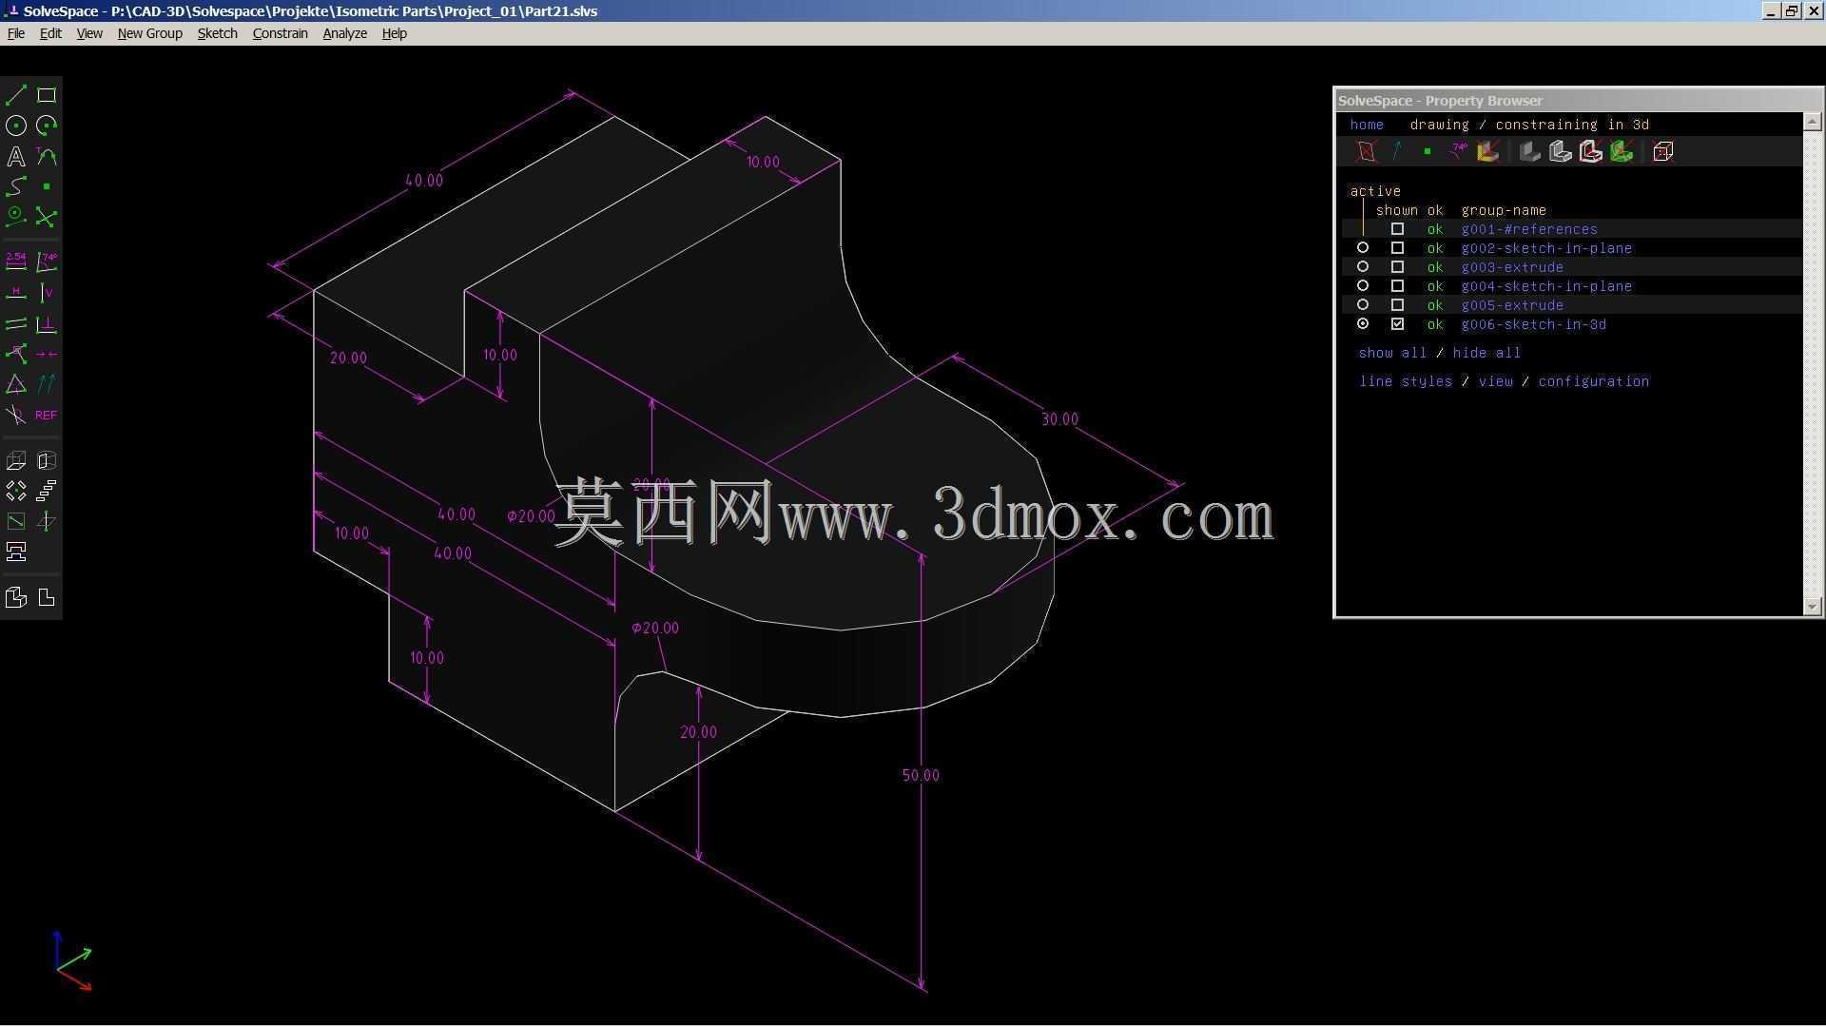Toggle points visibility in Property Browser
1826x1027 pixels.
[x=1427, y=152]
